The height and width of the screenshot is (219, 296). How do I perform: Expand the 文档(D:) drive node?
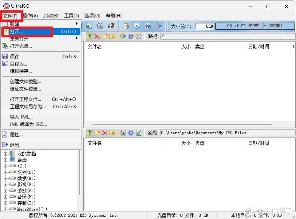(x=6, y=172)
